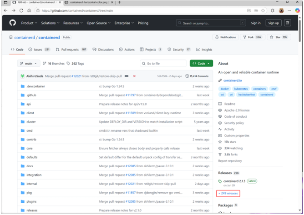This screenshot has width=304, height=215.
Task: Open the internal folder
Action: point(31,184)
